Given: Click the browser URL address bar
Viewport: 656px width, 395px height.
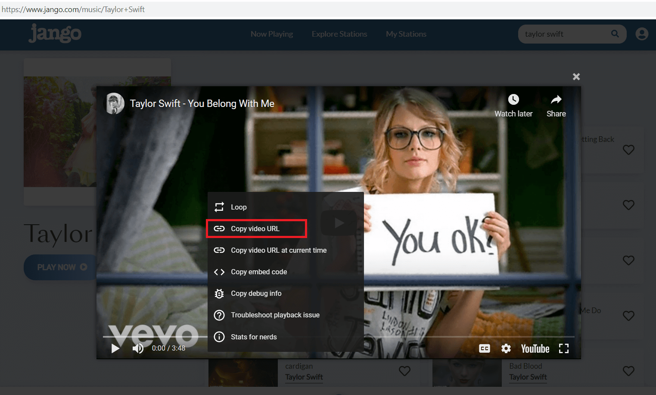Looking at the screenshot, I should [328, 9].
